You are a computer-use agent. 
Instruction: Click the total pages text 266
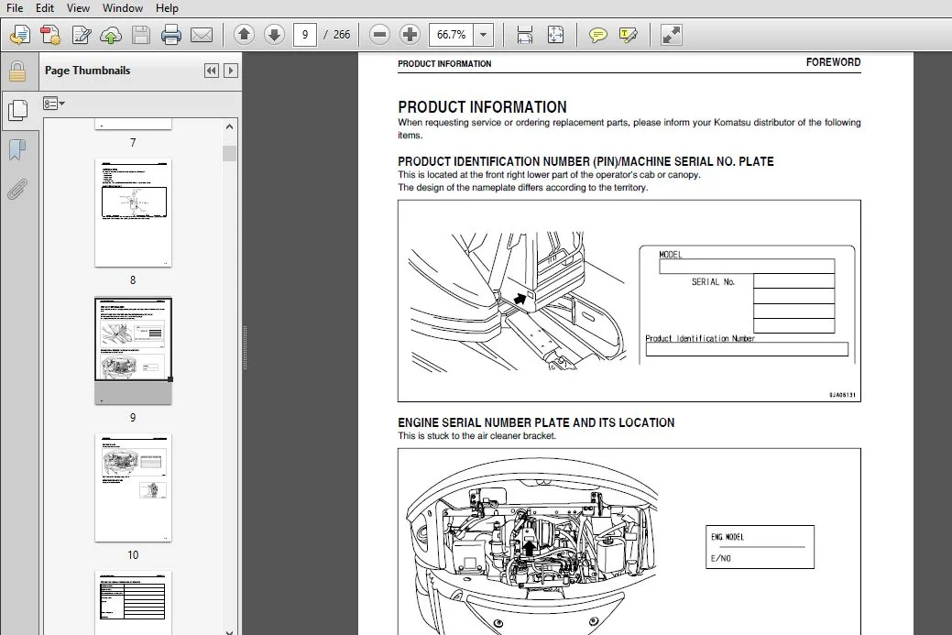[342, 35]
